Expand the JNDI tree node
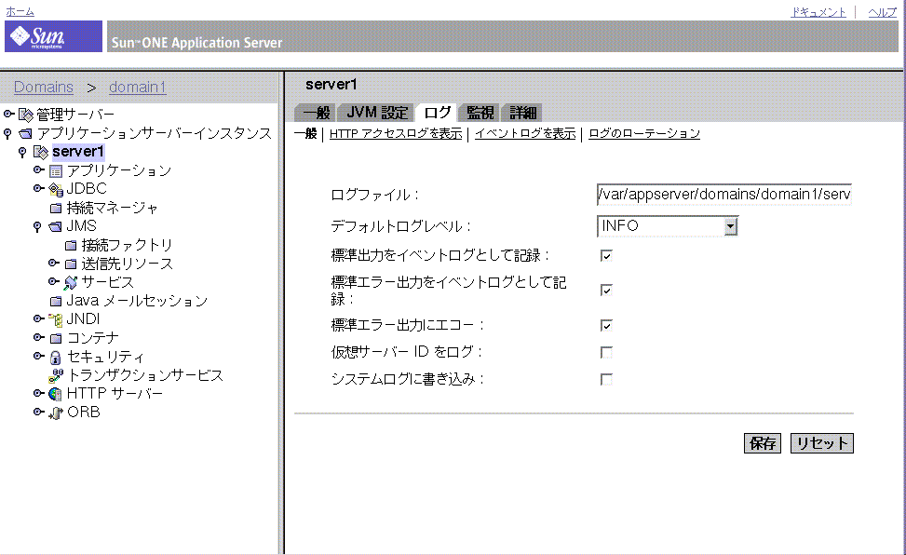The width and height of the screenshot is (906, 555). point(39,318)
